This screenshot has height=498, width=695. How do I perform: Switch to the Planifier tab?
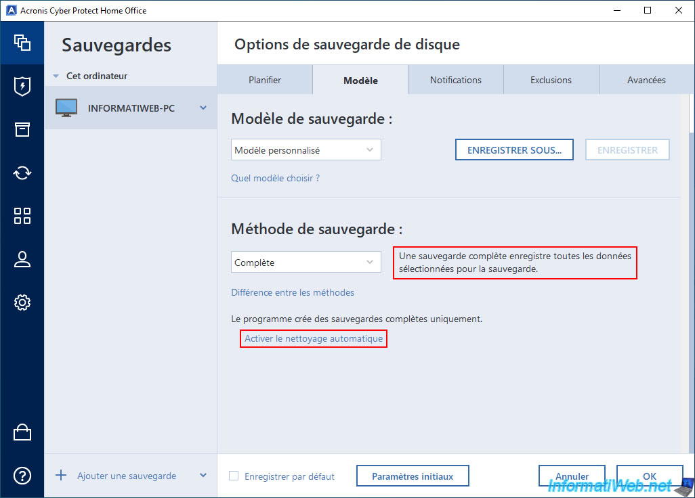265,80
